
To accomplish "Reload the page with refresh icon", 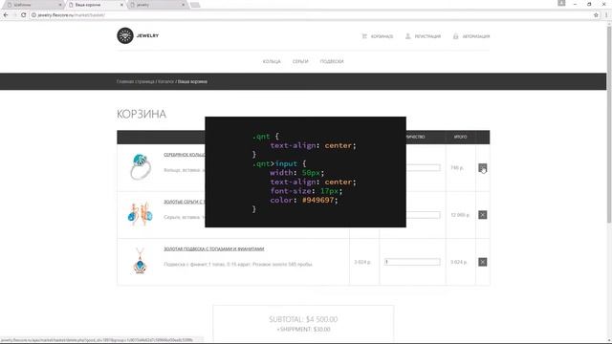I will (23, 15).
